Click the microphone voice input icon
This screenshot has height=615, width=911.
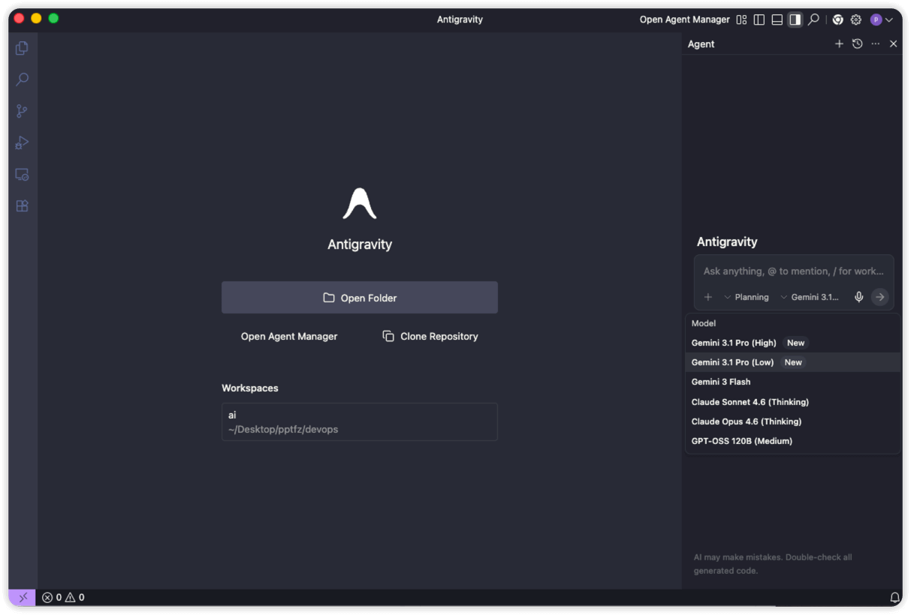click(858, 298)
